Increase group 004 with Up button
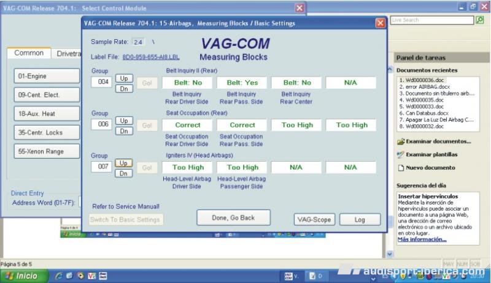The width and height of the screenshot is (491, 283). [x=124, y=78]
